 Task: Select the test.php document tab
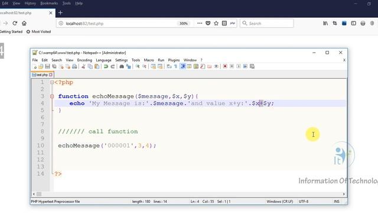[42, 75]
